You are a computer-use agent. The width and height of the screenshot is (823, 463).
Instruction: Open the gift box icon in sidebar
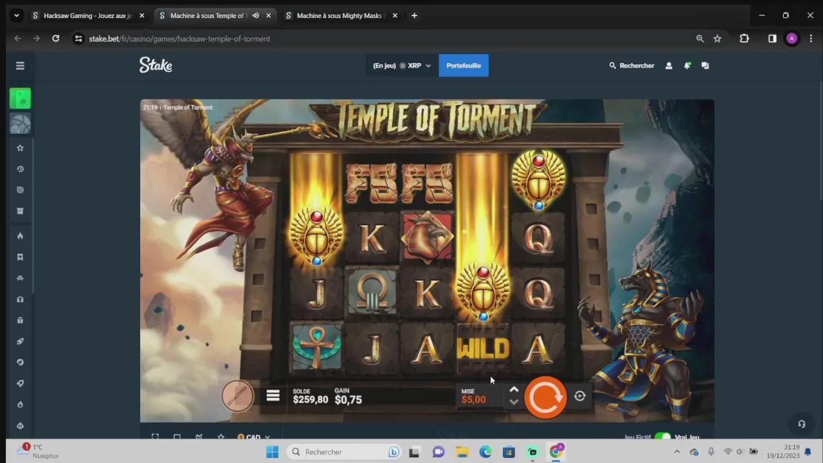(x=20, y=320)
